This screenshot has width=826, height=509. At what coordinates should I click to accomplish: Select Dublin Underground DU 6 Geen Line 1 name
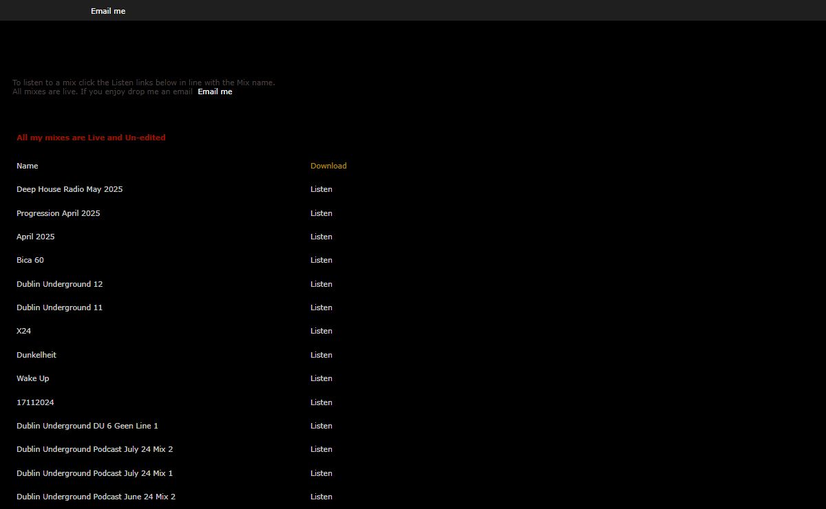(87, 426)
